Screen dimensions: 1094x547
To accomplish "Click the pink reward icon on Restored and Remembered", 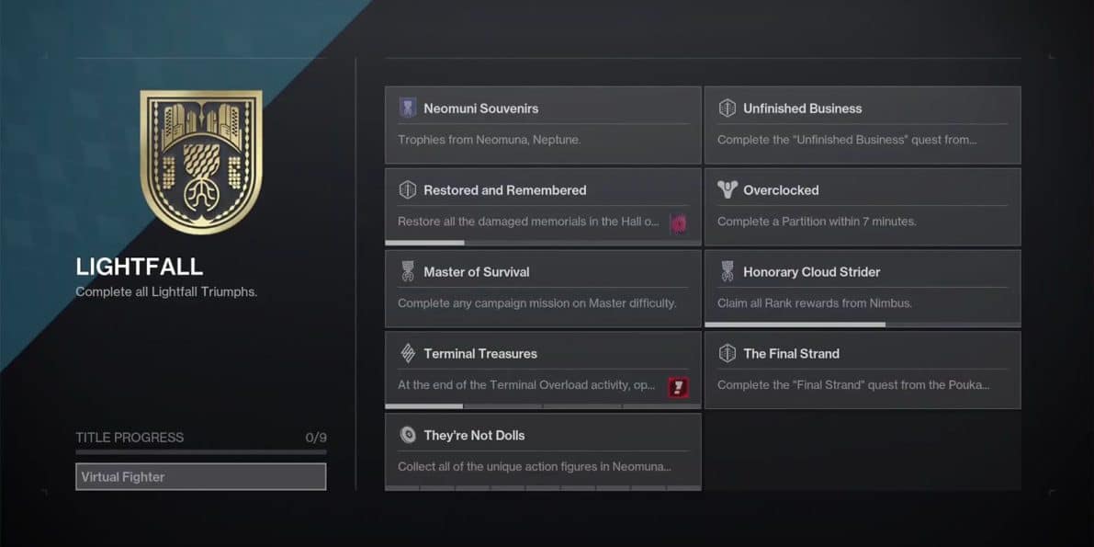I will 678,222.
